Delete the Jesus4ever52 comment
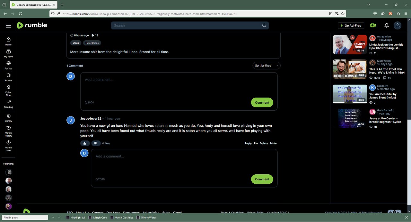411x222 pixels. (x=264, y=143)
